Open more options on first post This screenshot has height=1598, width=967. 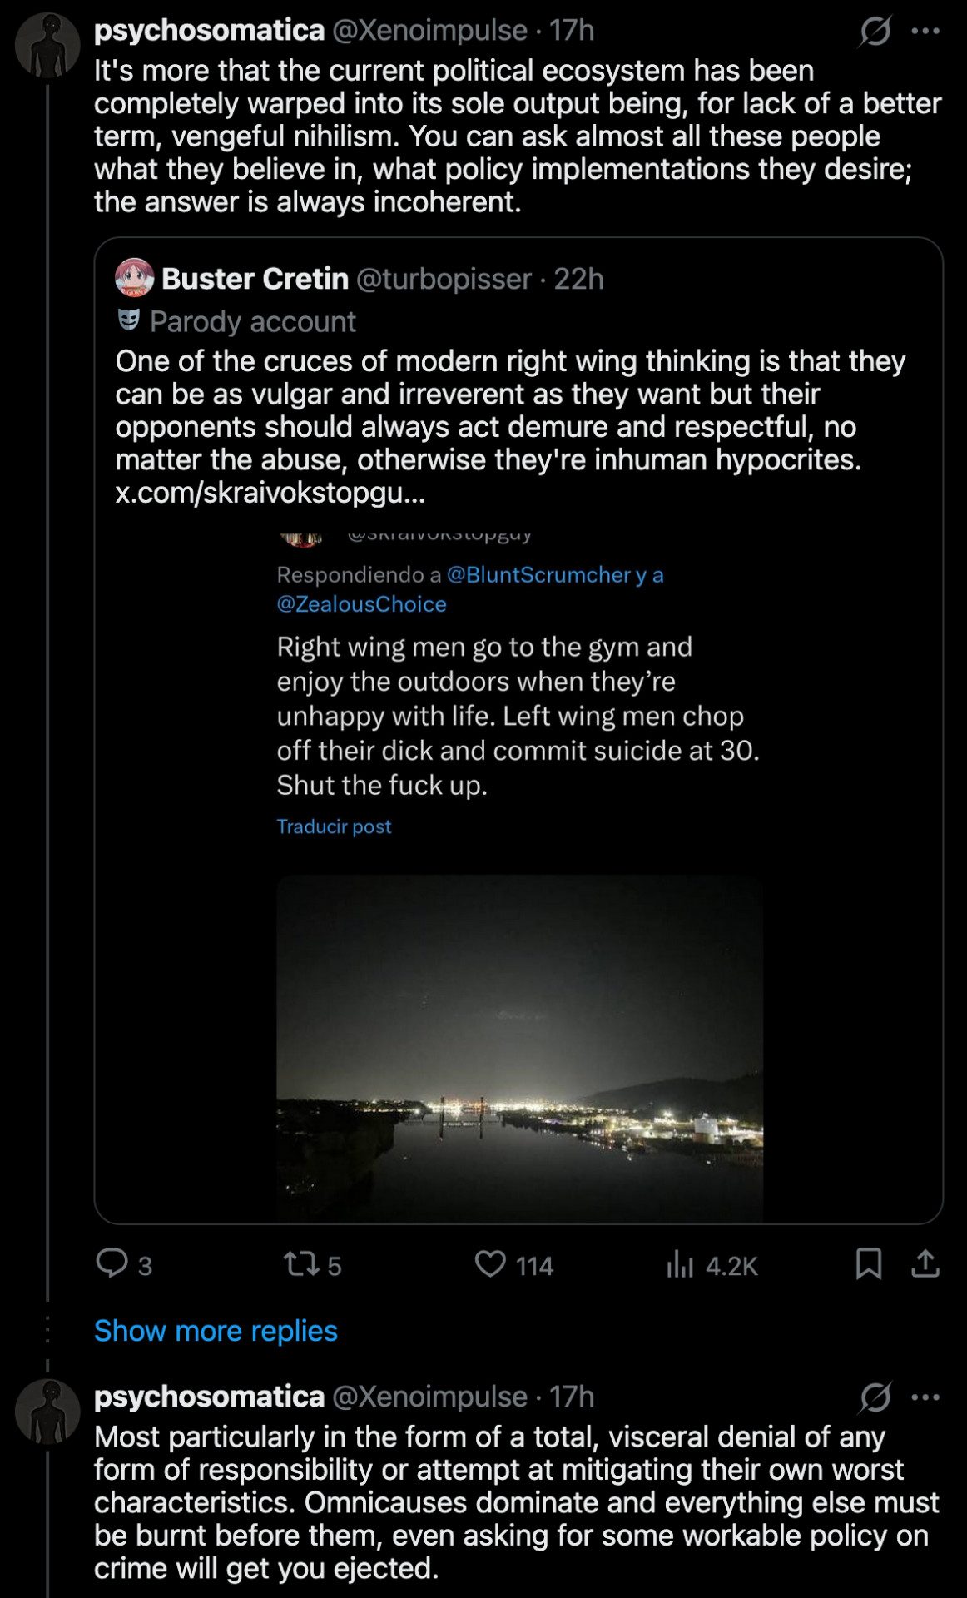[x=925, y=32]
